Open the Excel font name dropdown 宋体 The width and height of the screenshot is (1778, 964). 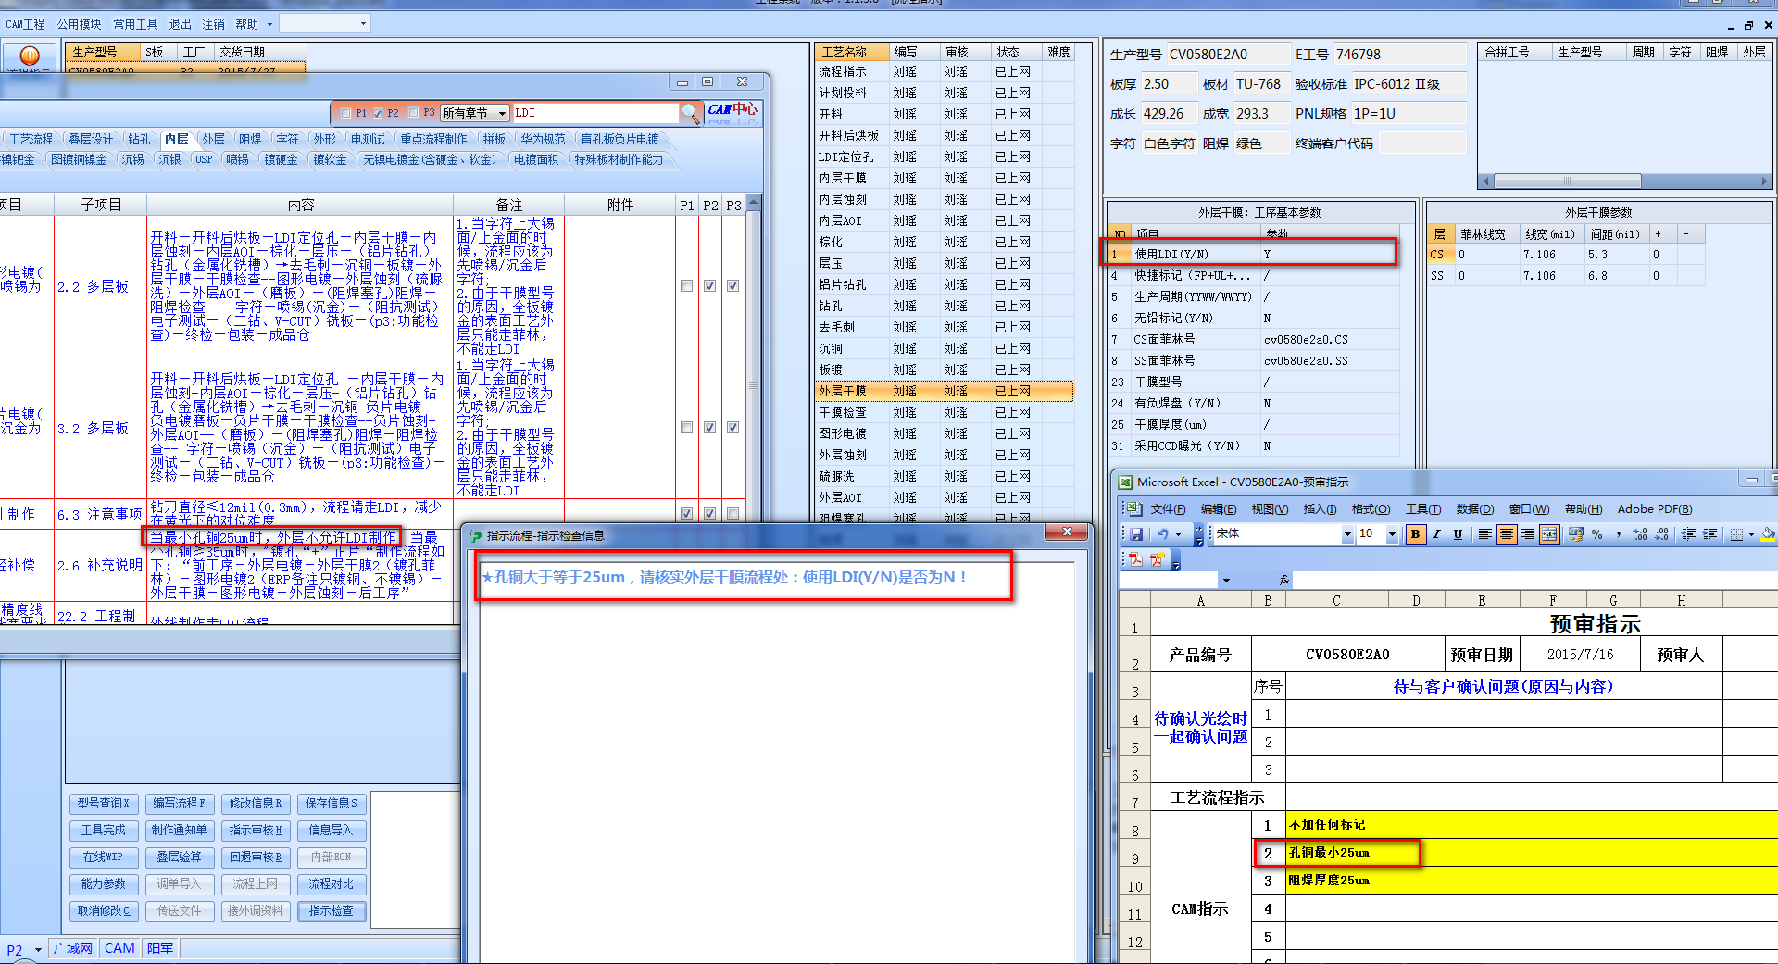(1347, 534)
